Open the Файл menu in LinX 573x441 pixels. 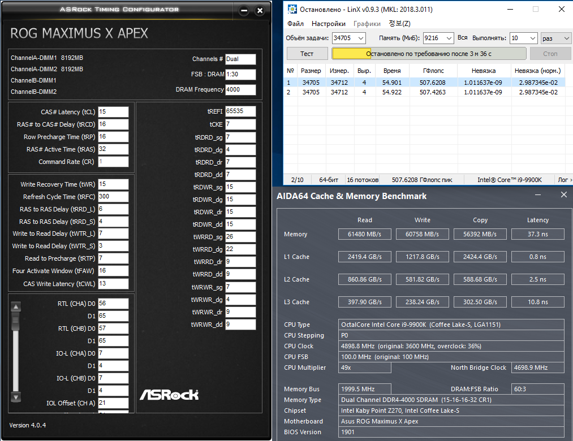click(295, 24)
